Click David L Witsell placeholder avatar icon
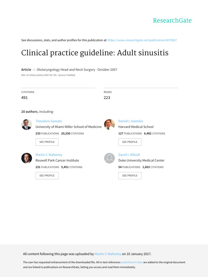 (x=109, y=158)
